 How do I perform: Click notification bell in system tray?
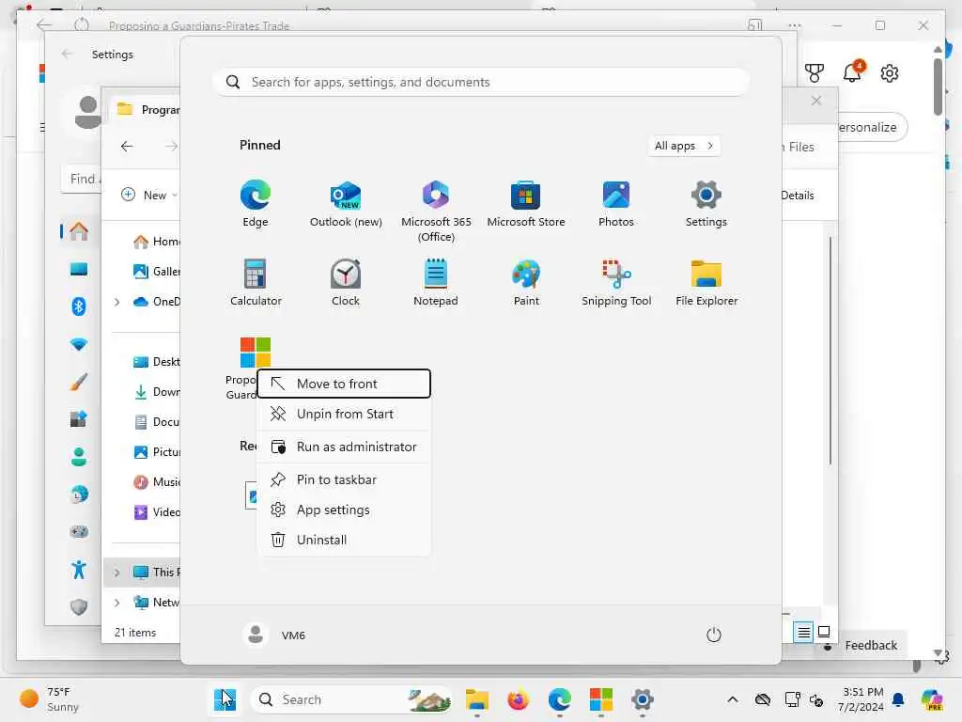click(898, 699)
